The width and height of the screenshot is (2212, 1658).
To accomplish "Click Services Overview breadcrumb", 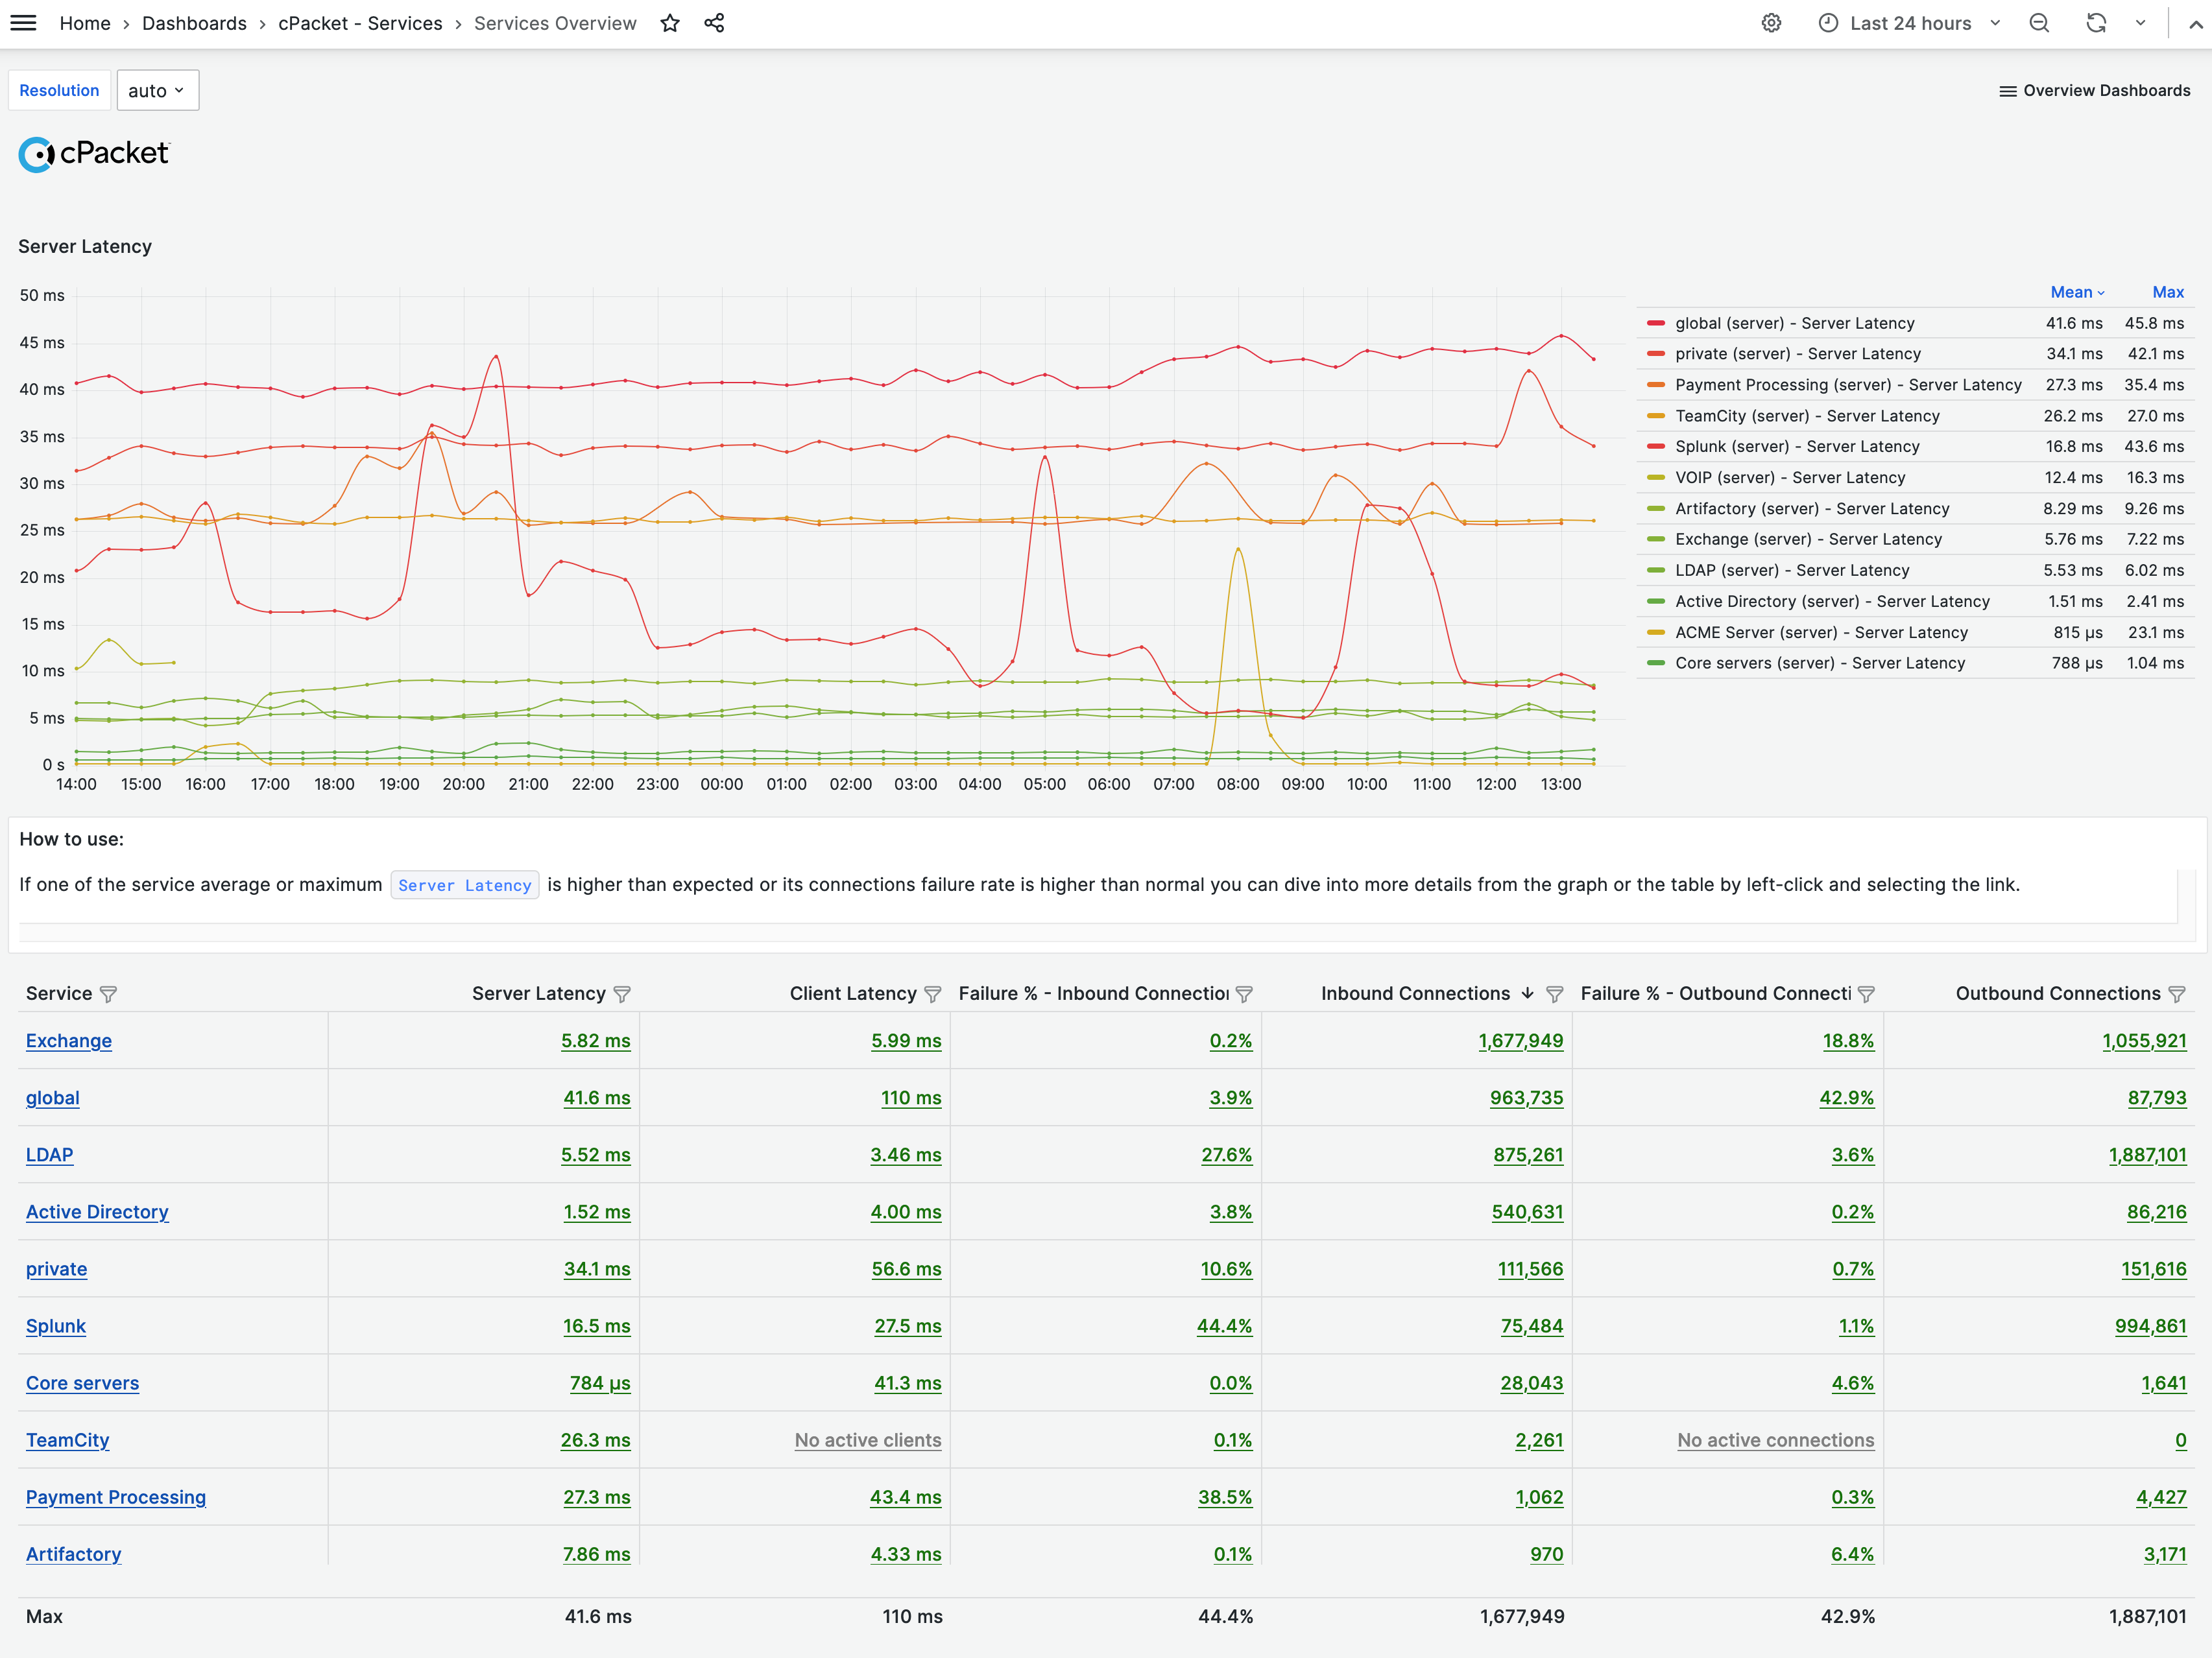I will (x=555, y=23).
